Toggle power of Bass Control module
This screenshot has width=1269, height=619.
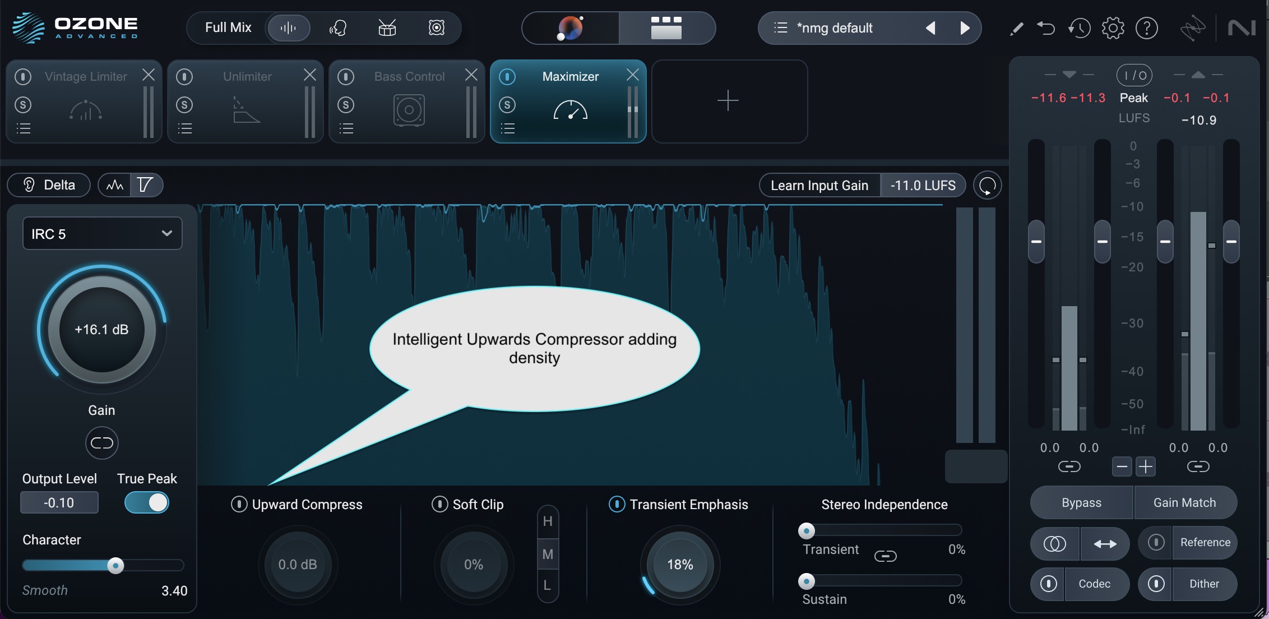tap(346, 76)
